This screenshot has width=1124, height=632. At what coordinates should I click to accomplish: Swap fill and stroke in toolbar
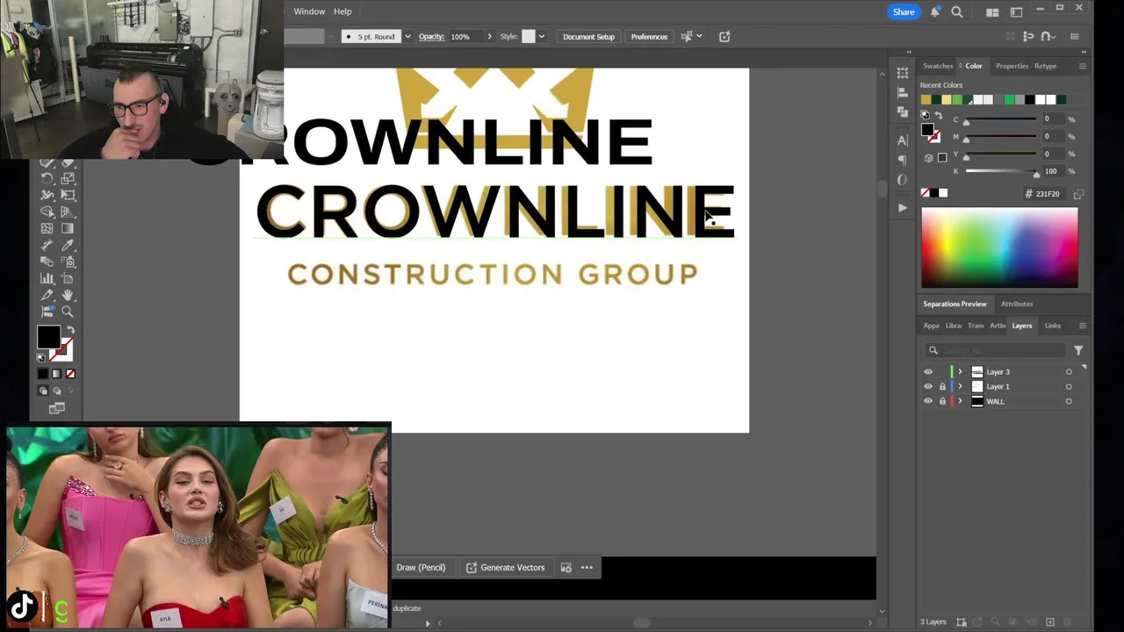click(71, 329)
